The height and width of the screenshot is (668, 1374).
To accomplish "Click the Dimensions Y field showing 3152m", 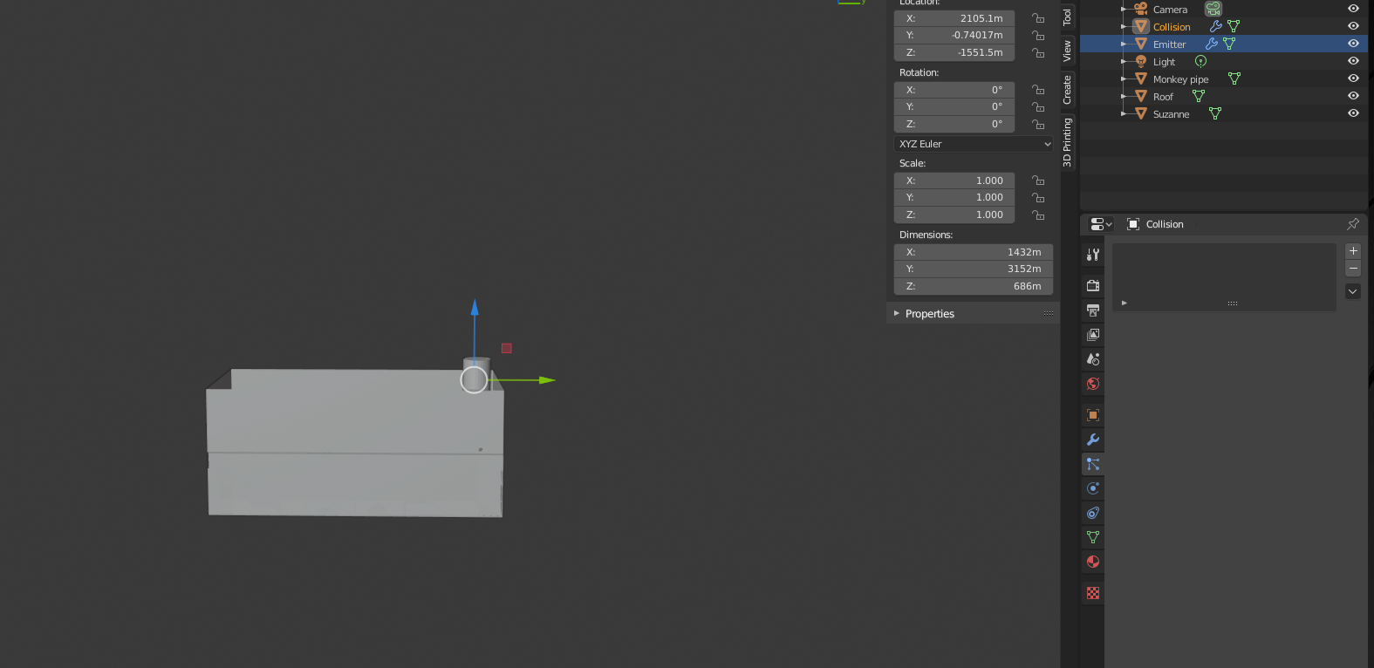I will [974, 269].
